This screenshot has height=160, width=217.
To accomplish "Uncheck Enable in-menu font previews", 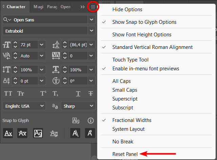I will tap(146, 69).
